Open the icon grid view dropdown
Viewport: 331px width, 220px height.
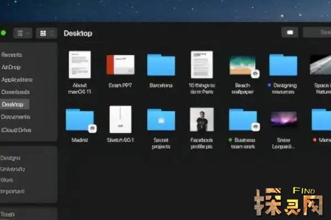click(46, 33)
